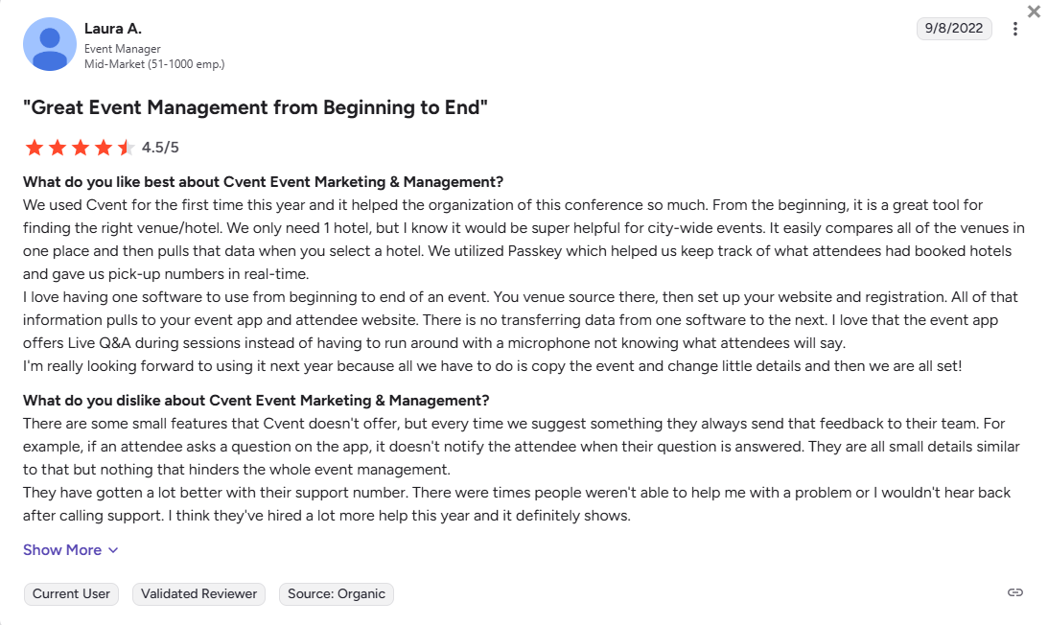Click the "Great Event Management" review title
The height and width of the screenshot is (625, 1048).
[256, 107]
